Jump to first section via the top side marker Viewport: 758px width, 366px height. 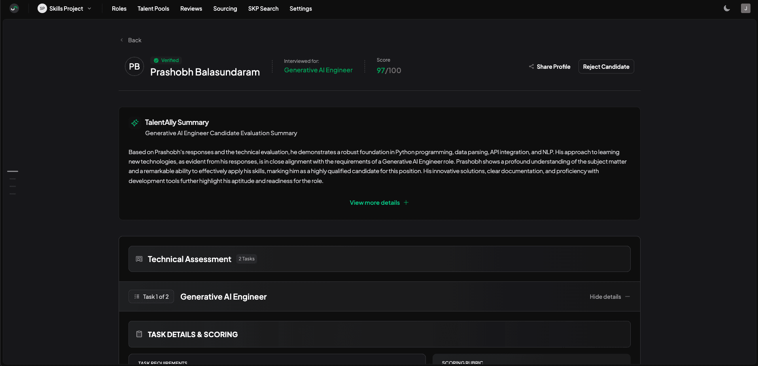[13, 171]
